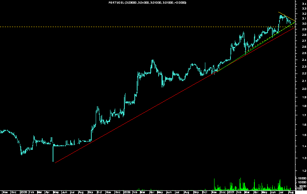Click the 15000 volume axis label

[302, 178]
